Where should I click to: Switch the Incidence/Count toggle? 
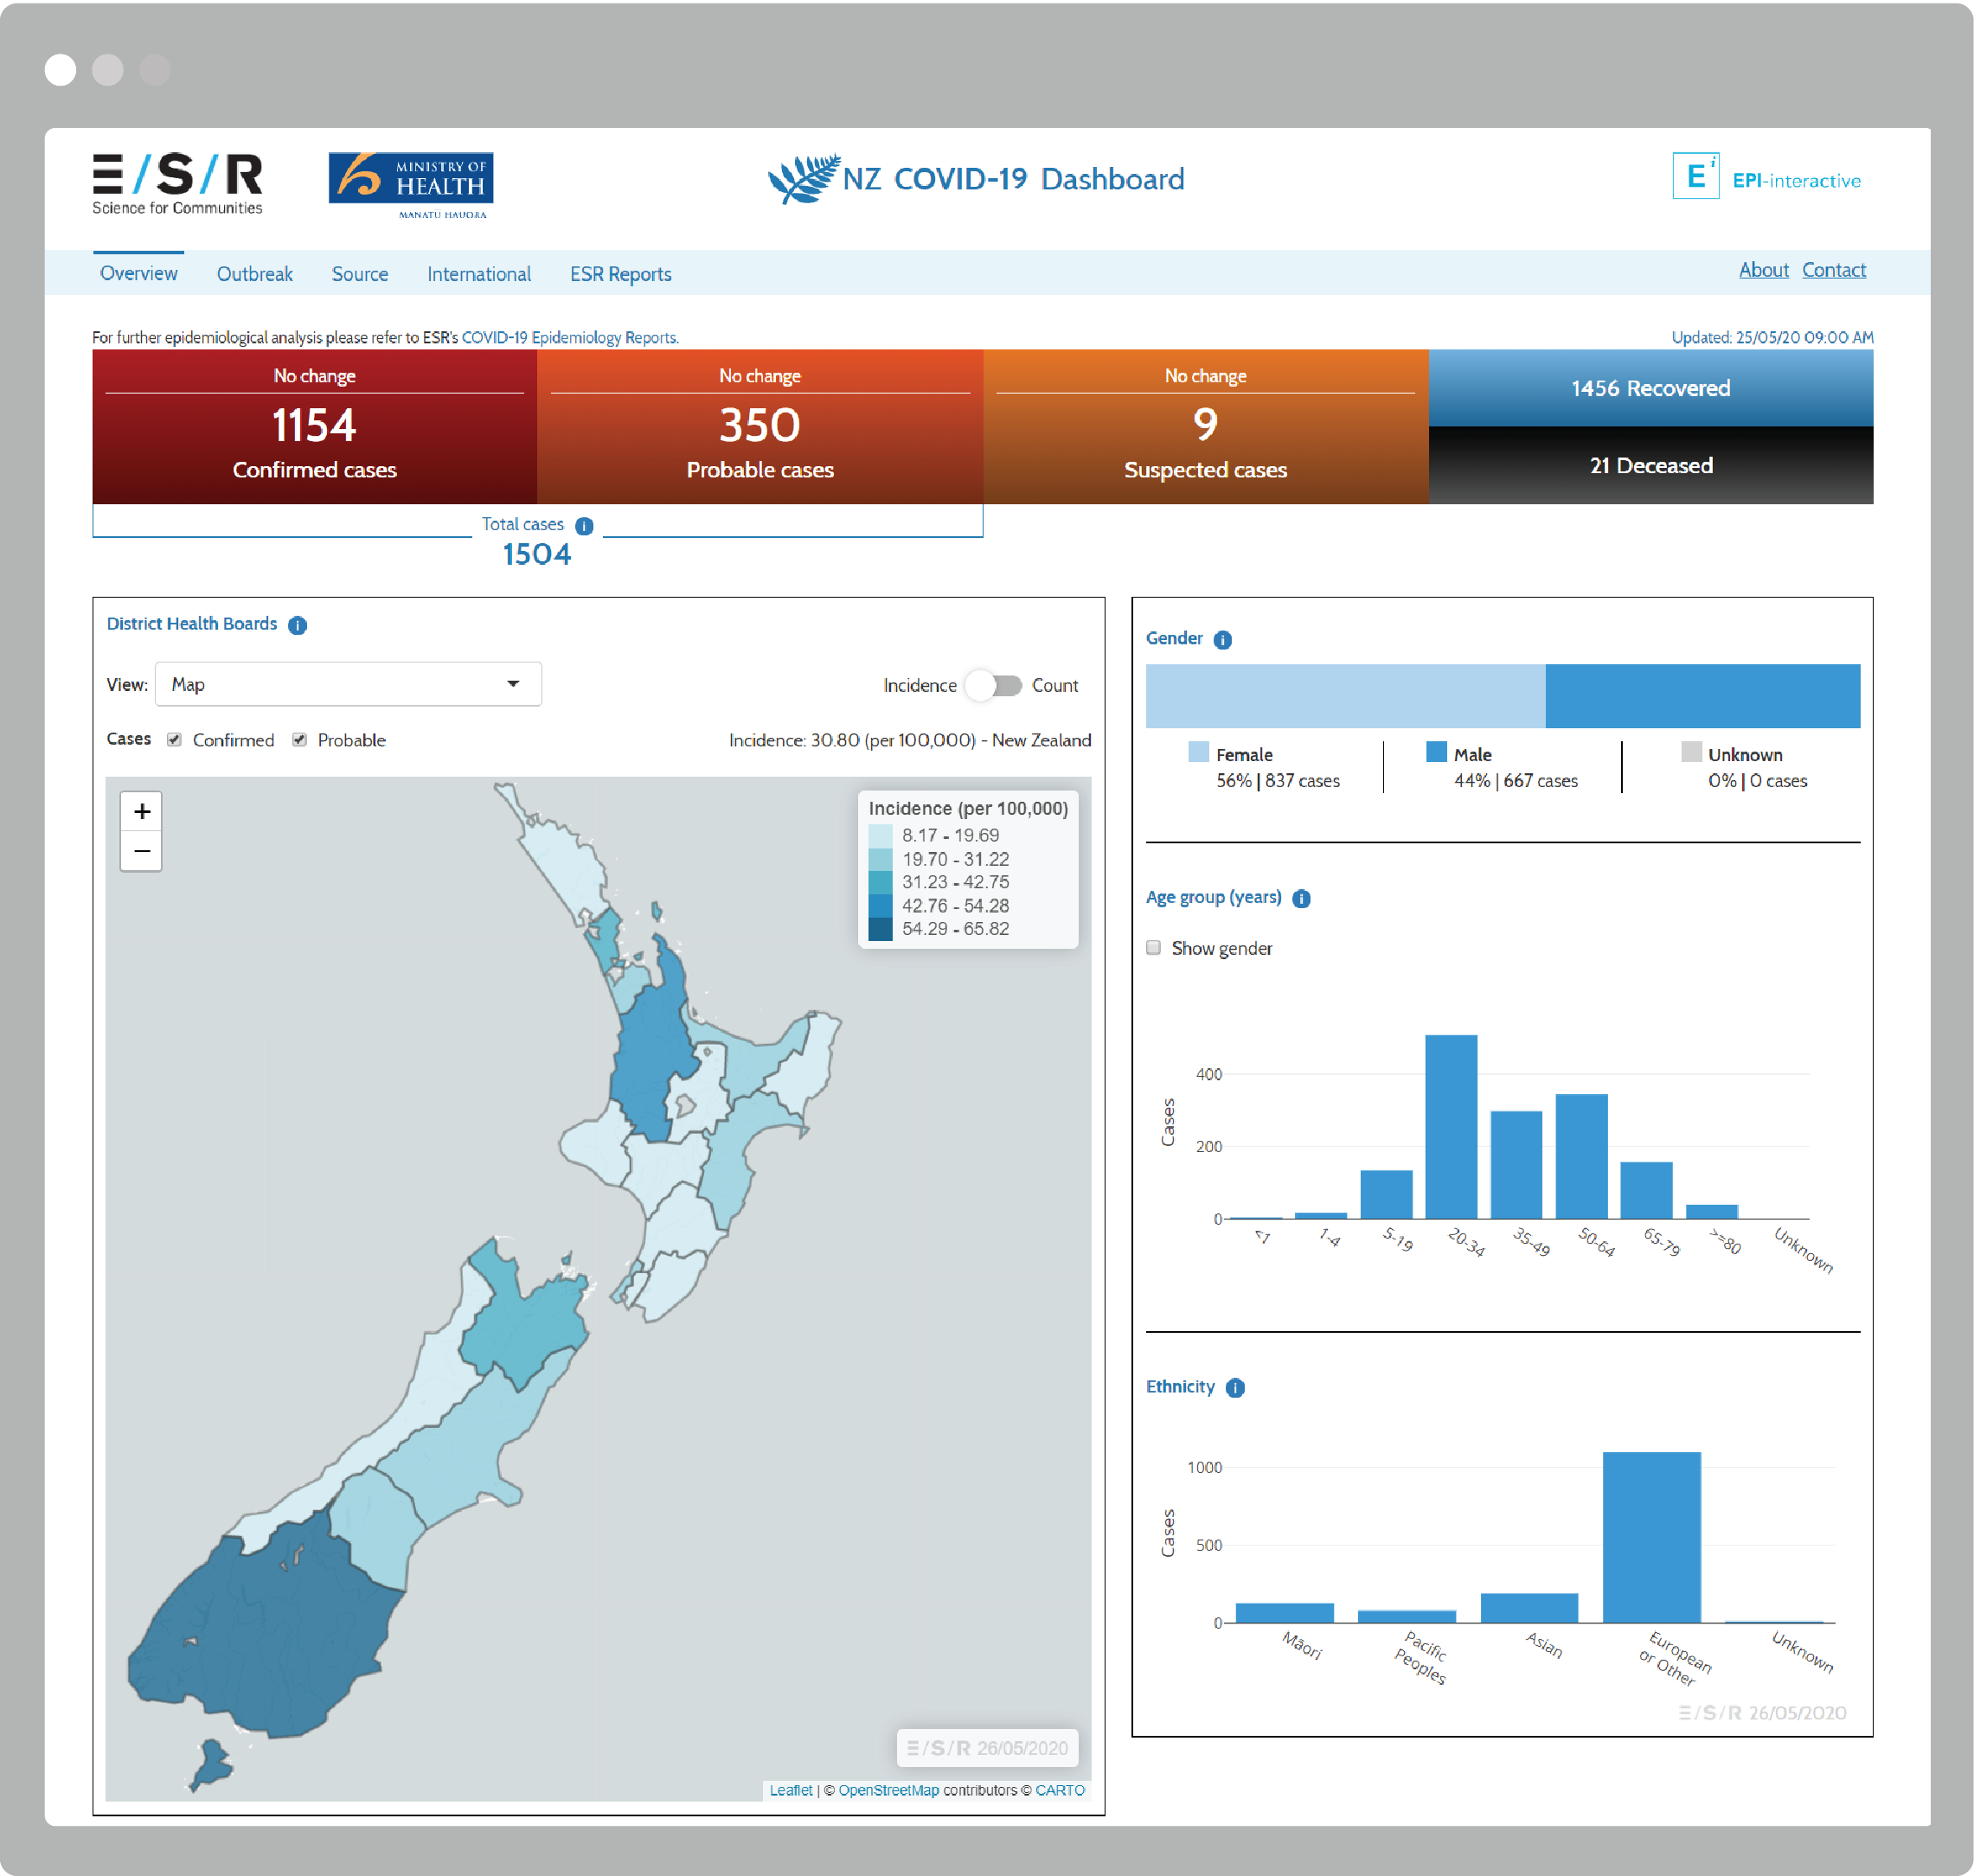click(994, 685)
